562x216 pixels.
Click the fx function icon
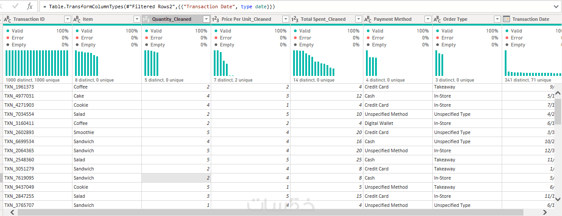30,7
